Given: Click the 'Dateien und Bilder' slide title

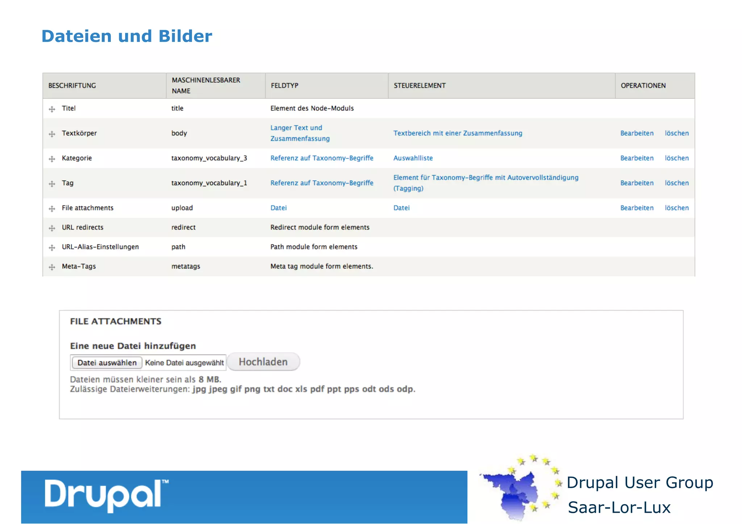Looking at the screenshot, I should pos(127,36).
